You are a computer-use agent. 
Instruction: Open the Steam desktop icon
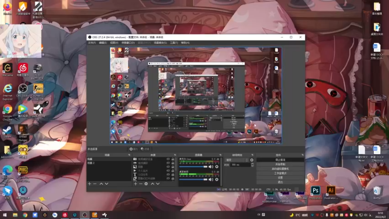click(7, 132)
